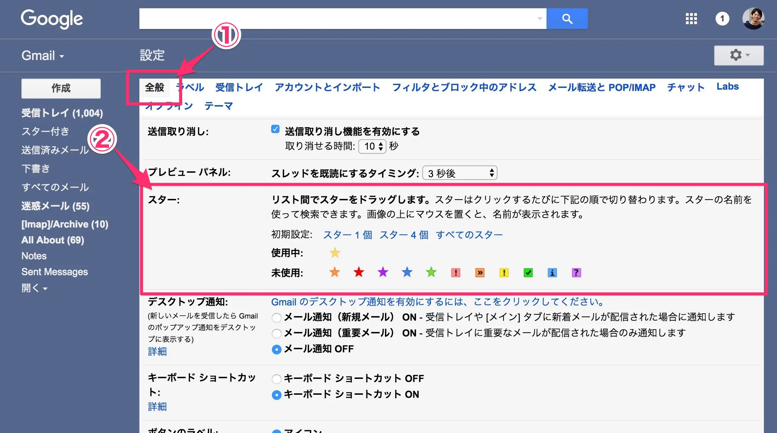777x433 pixels.
Task: Open the Notes label
Action: [x=34, y=256]
